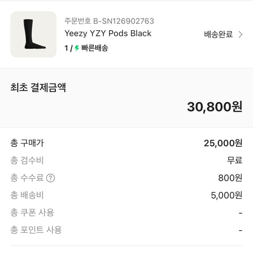The height and width of the screenshot is (253, 253).
Task: Click the green lightning fast-delivery icon
Action: [x=77, y=48]
